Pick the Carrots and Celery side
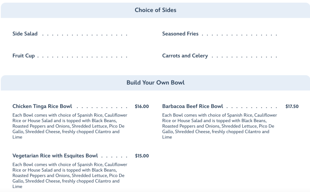The width and height of the screenshot is (310, 192). (x=185, y=56)
